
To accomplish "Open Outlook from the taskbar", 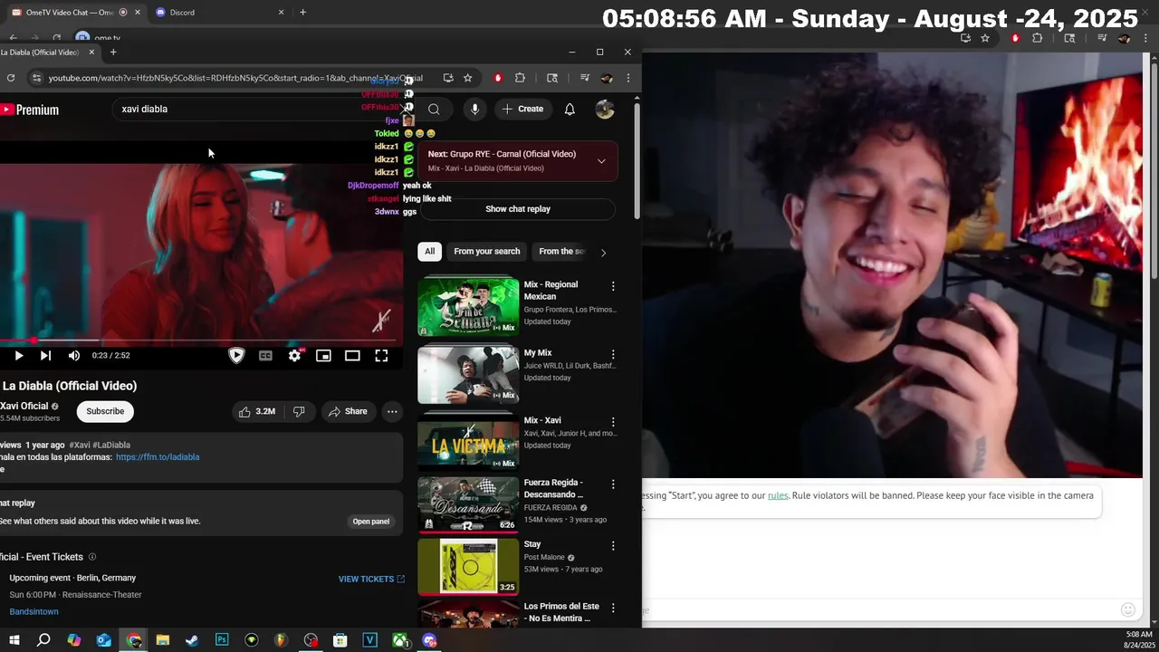I will (x=103, y=640).
